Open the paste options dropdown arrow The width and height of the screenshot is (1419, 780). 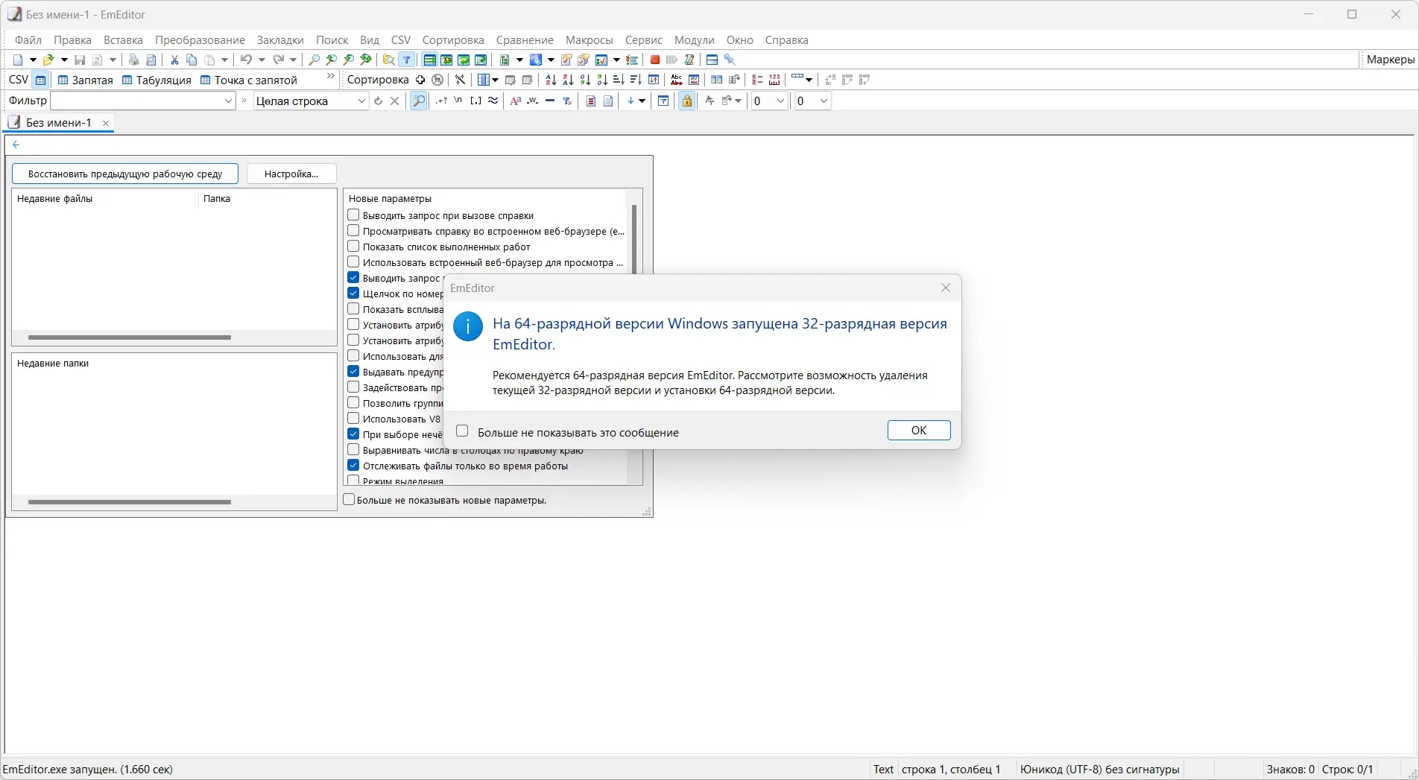pos(224,60)
